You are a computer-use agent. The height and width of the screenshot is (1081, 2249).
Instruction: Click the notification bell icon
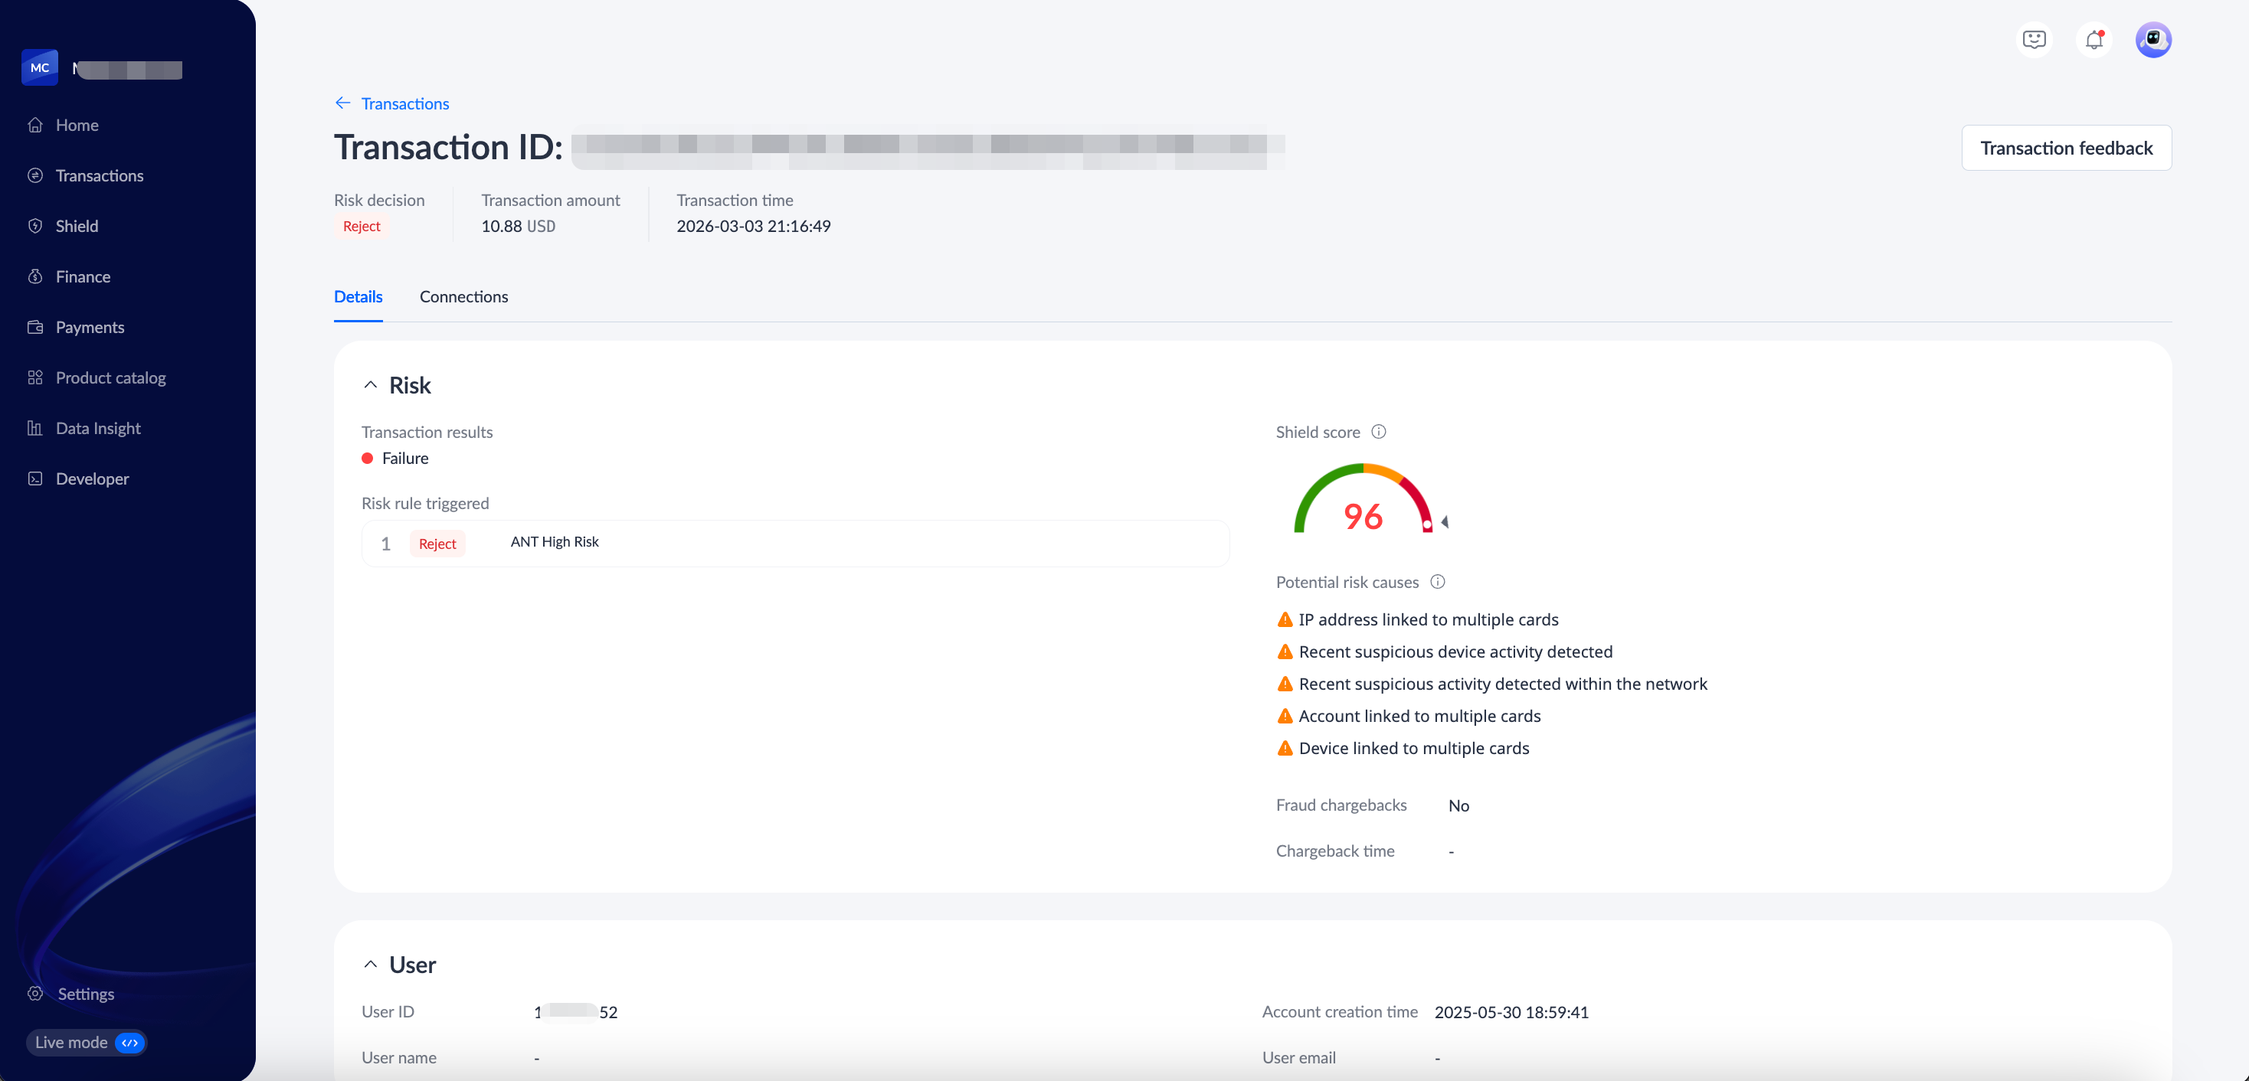click(2094, 40)
